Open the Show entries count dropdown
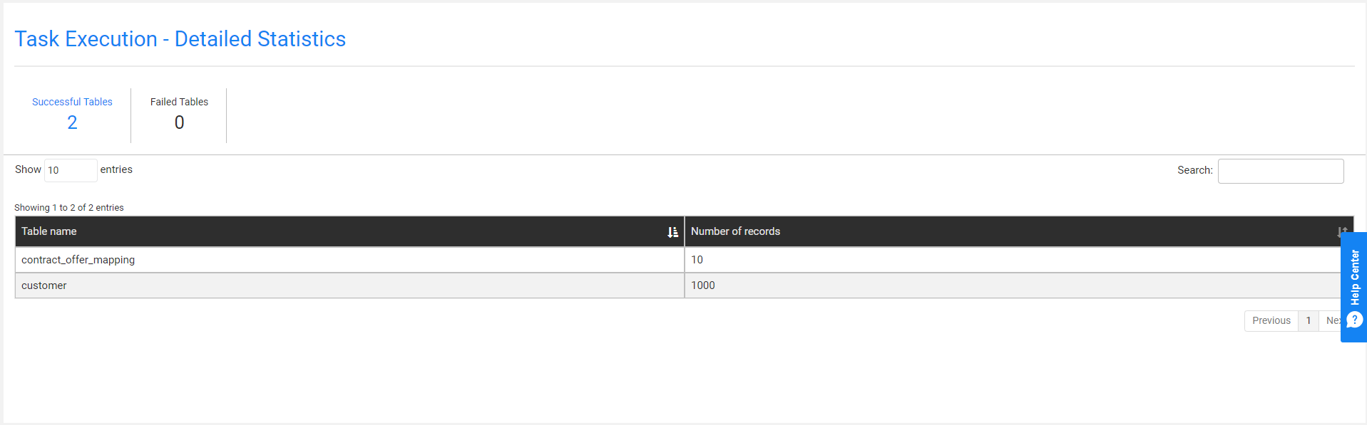 (x=71, y=170)
